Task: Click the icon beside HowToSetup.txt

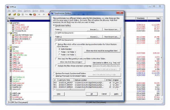Action: 11,77
